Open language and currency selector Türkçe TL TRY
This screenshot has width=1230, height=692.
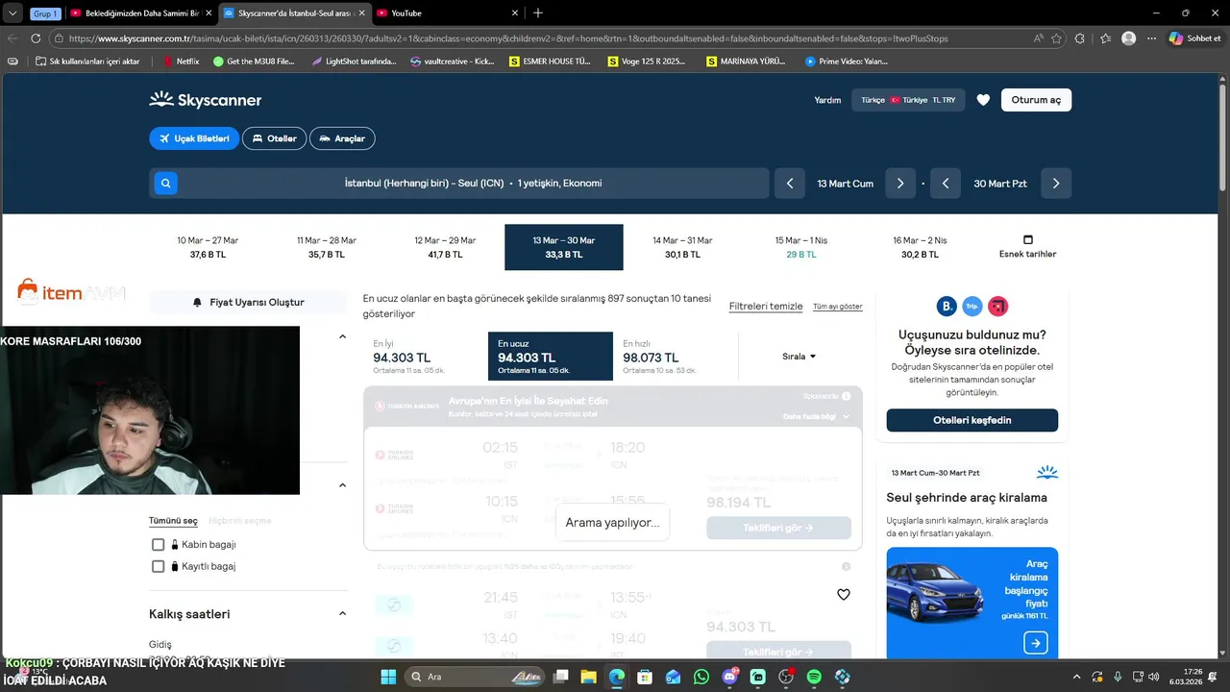(908, 100)
